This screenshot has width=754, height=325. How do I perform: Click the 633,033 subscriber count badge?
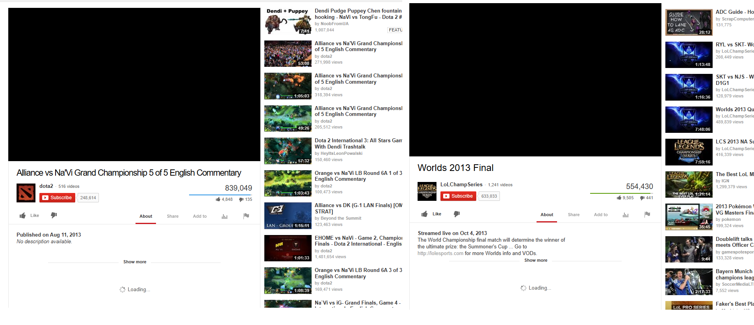pyautogui.click(x=489, y=196)
